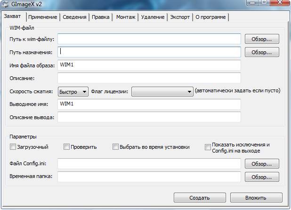Click the Создать button
The image size is (291, 210).
pyautogui.click(x=200, y=198)
